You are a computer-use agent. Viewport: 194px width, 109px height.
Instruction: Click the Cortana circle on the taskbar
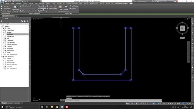42,107
